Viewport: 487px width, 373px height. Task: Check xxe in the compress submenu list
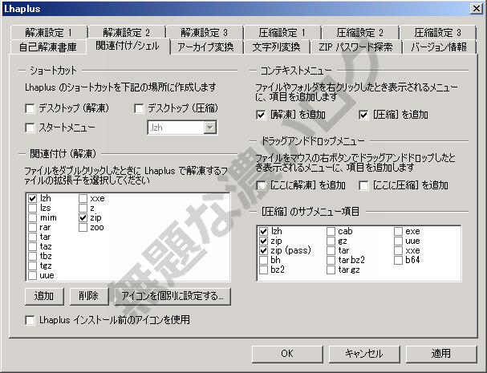pos(398,250)
